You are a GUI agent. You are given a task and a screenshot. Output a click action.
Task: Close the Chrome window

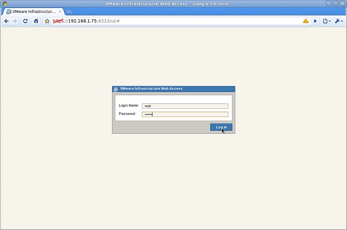pos(342,4)
